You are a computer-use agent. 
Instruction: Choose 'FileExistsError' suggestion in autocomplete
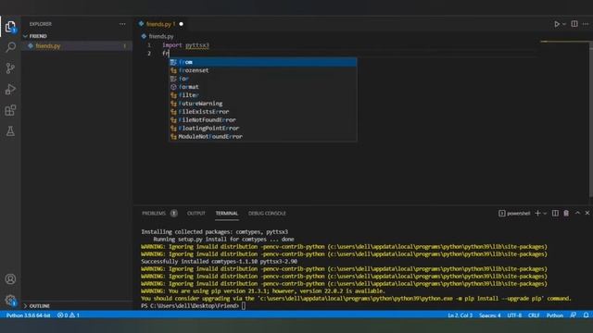point(262,112)
